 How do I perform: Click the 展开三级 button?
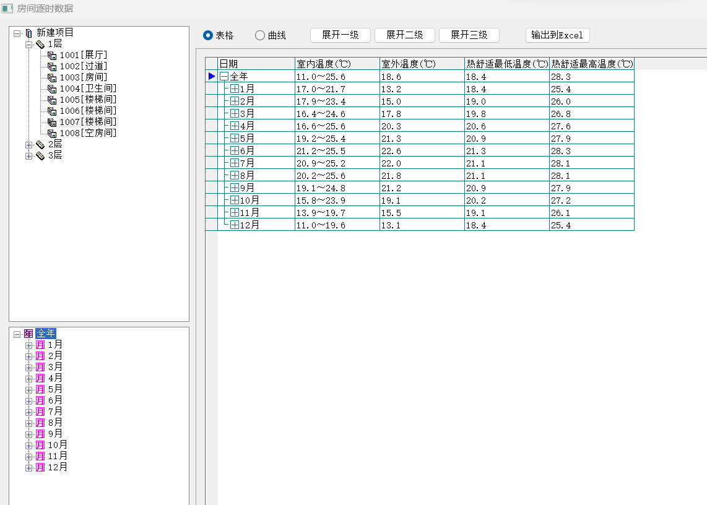[x=469, y=35]
